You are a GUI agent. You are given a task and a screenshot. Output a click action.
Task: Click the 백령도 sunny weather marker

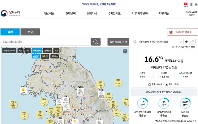point(24,91)
